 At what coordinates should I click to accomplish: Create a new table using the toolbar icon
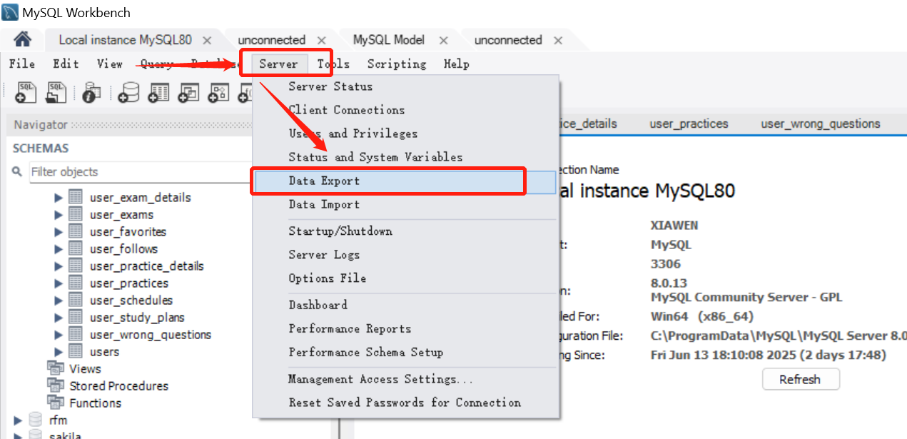pyautogui.click(x=158, y=93)
